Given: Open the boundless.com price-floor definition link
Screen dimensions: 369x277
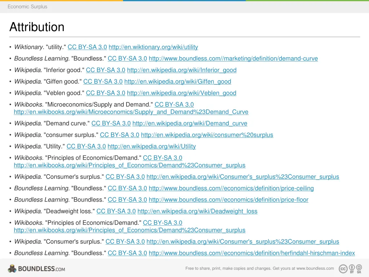Looking at the screenshot, I should 228,200.
